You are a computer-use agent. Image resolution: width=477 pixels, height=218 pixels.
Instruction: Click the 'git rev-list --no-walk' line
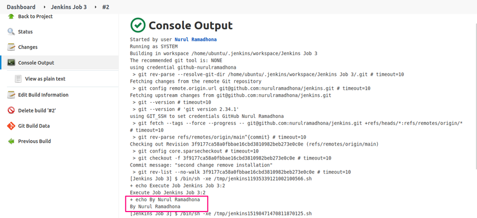242,172
